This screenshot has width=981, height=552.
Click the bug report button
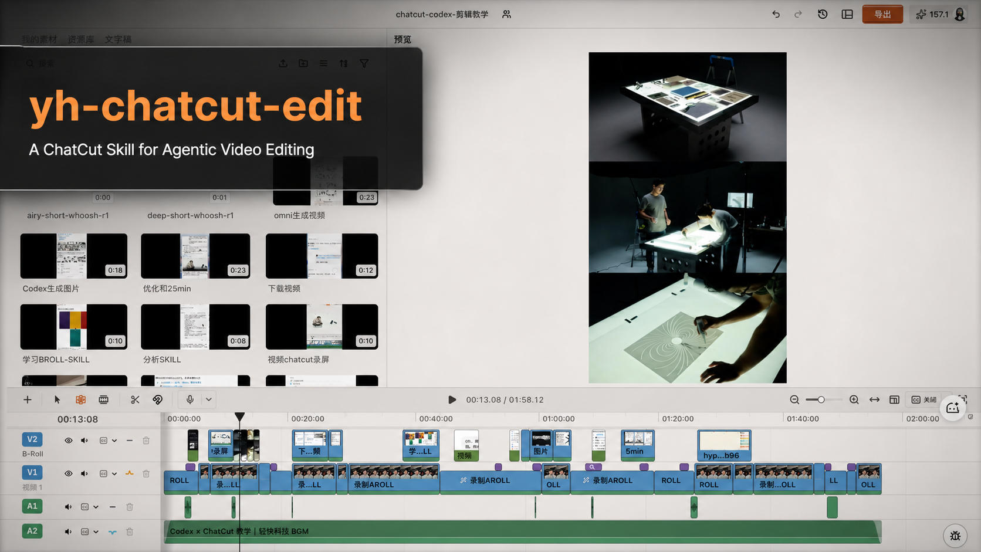pos(955,536)
